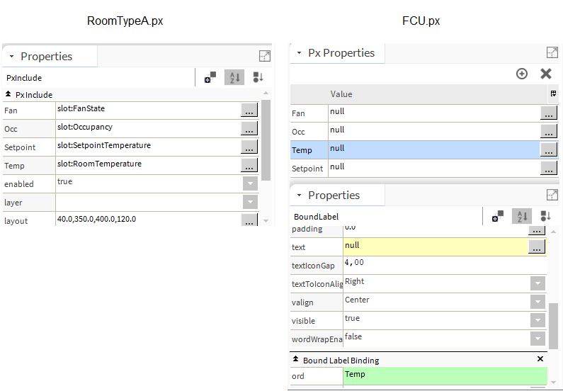Open the valign Center dropdown

point(538,302)
